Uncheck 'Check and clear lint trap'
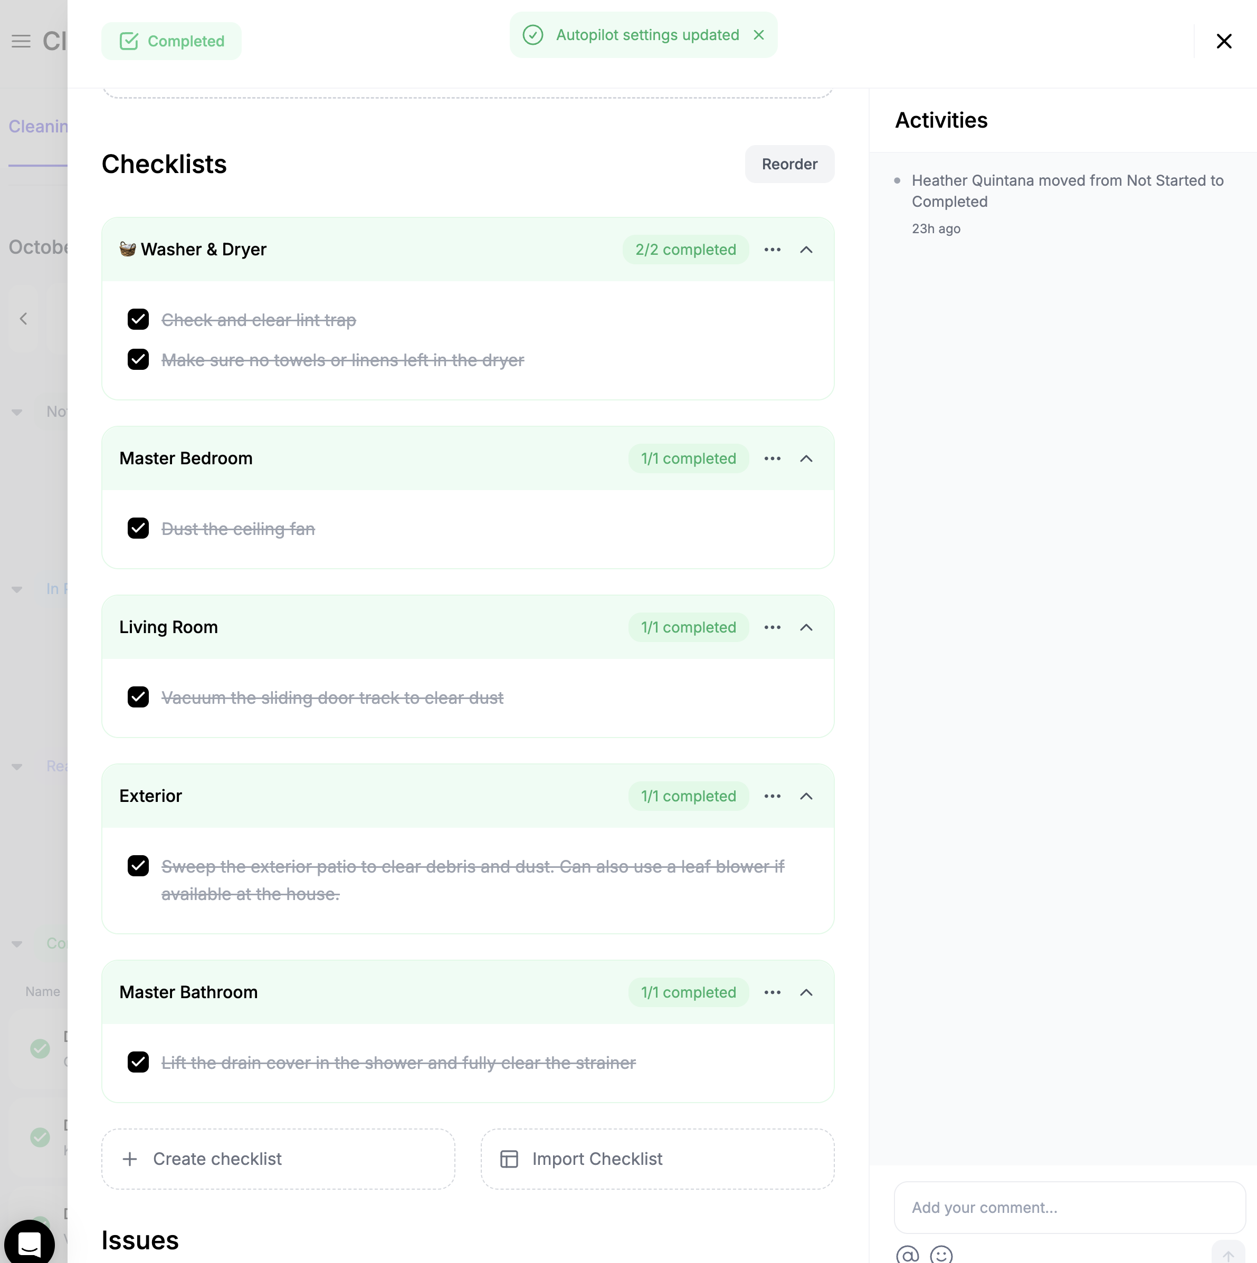 coord(138,320)
